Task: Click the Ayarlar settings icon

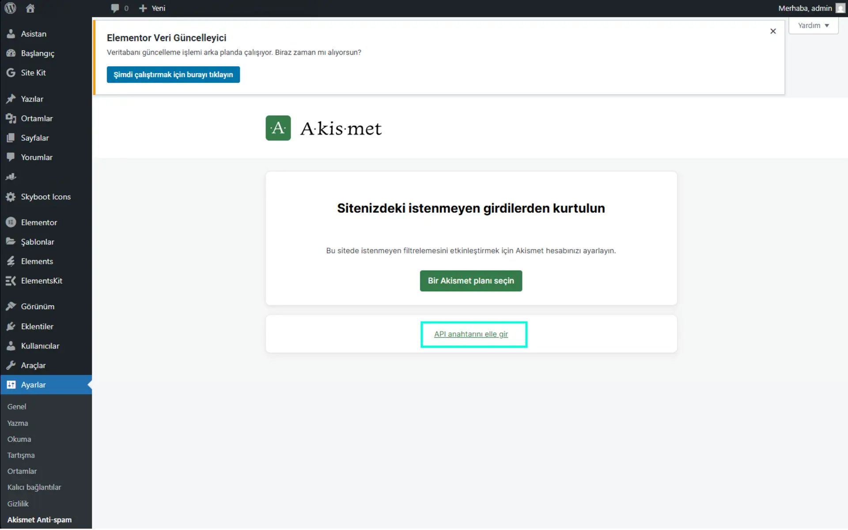Action: 11,385
